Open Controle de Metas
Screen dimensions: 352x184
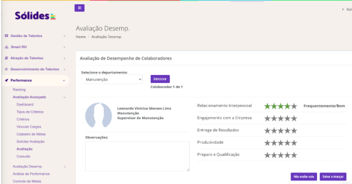[27, 181]
